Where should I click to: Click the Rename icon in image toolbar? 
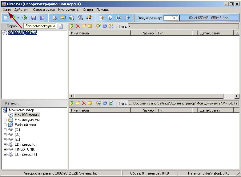point(90,26)
